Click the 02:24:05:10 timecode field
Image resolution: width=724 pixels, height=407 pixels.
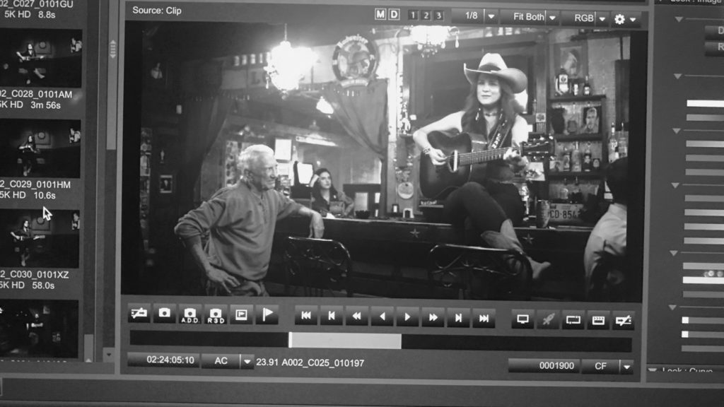pyautogui.click(x=163, y=360)
